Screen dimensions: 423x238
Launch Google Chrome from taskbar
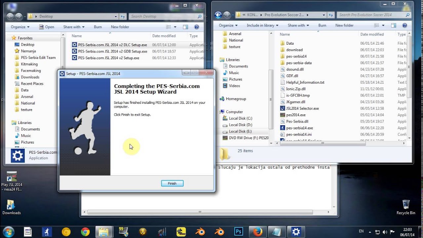pos(85,232)
